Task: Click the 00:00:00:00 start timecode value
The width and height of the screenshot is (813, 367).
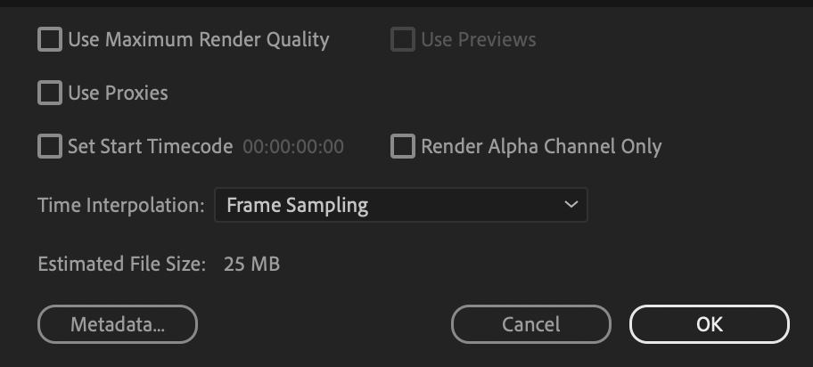Action: [x=292, y=147]
